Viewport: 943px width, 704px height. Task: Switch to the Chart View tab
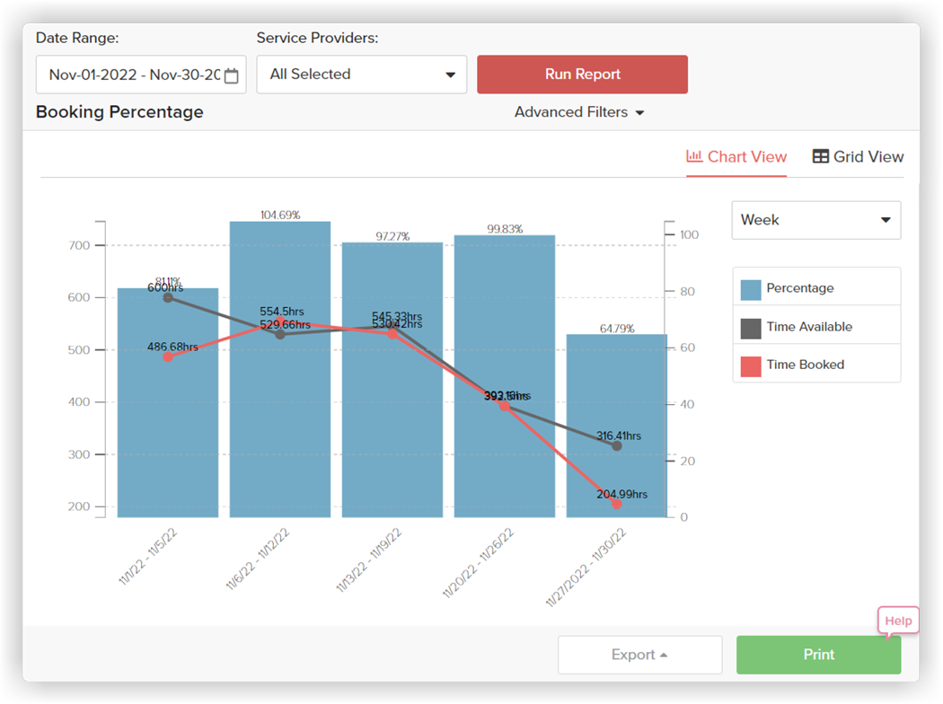point(736,157)
